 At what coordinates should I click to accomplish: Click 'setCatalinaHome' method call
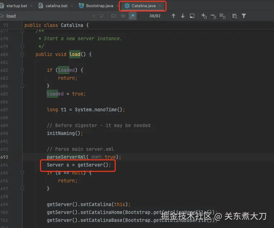point(101,212)
